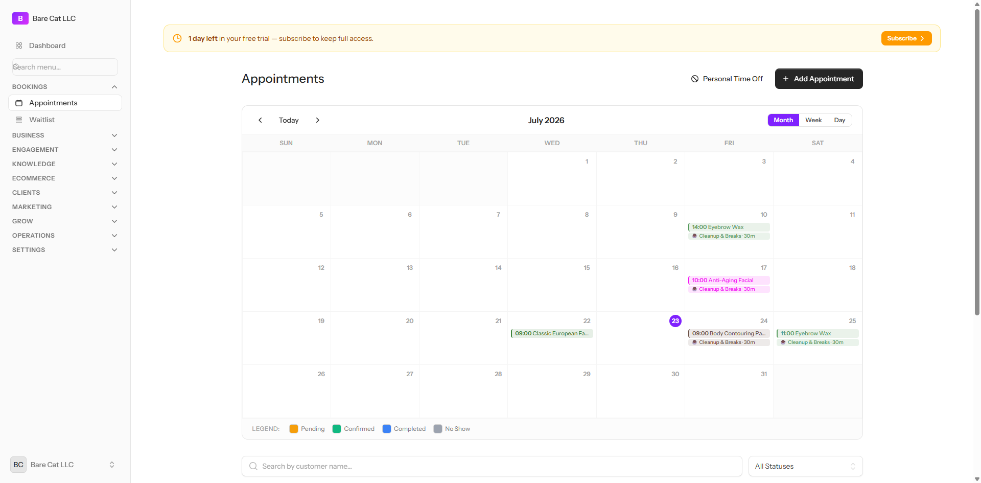Click avatar icon on July 25 Cleanup & Breaks
The height and width of the screenshot is (483, 981).
[783, 342]
